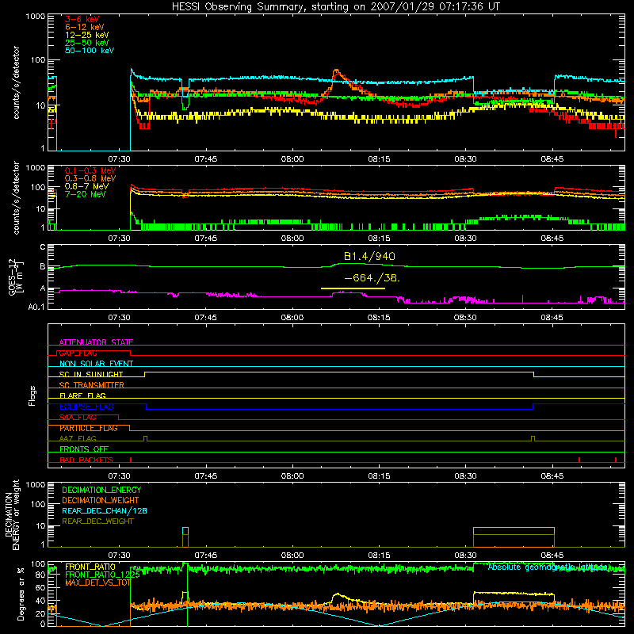The image size is (634, 634).
Task: Click the REAR_DEC_CHAN/128 legend label
Action: (105, 510)
